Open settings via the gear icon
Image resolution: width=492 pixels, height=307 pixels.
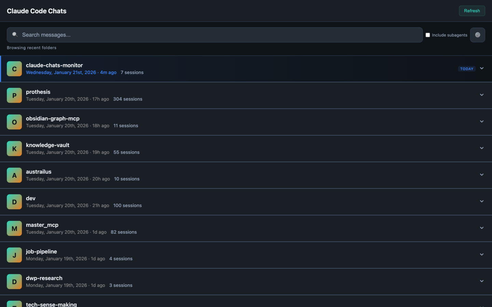pos(477,35)
